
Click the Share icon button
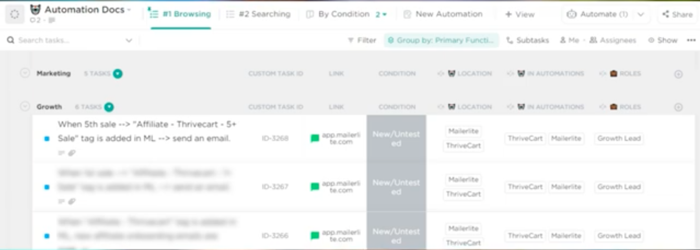(677, 14)
